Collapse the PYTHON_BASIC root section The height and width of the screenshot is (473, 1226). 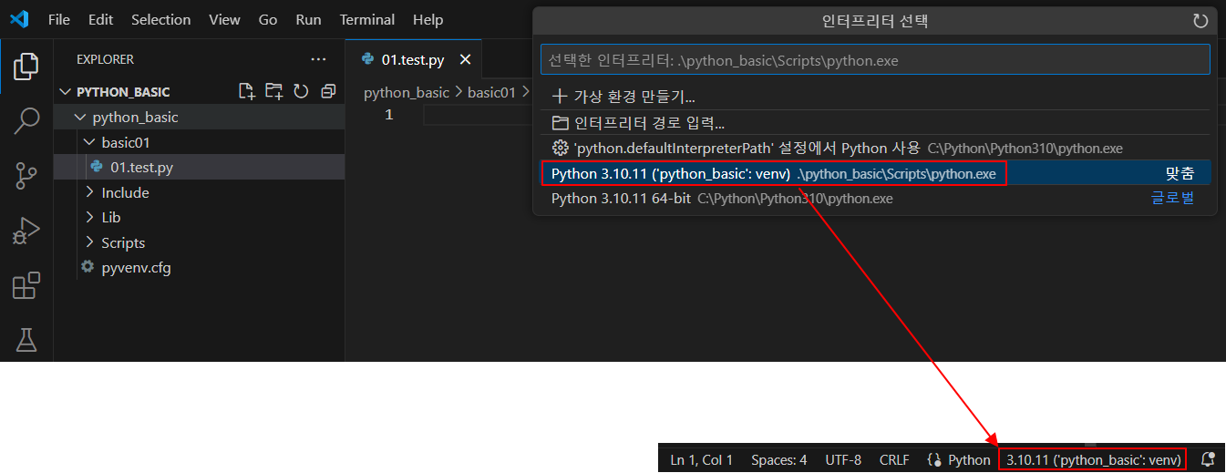[x=65, y=92]
